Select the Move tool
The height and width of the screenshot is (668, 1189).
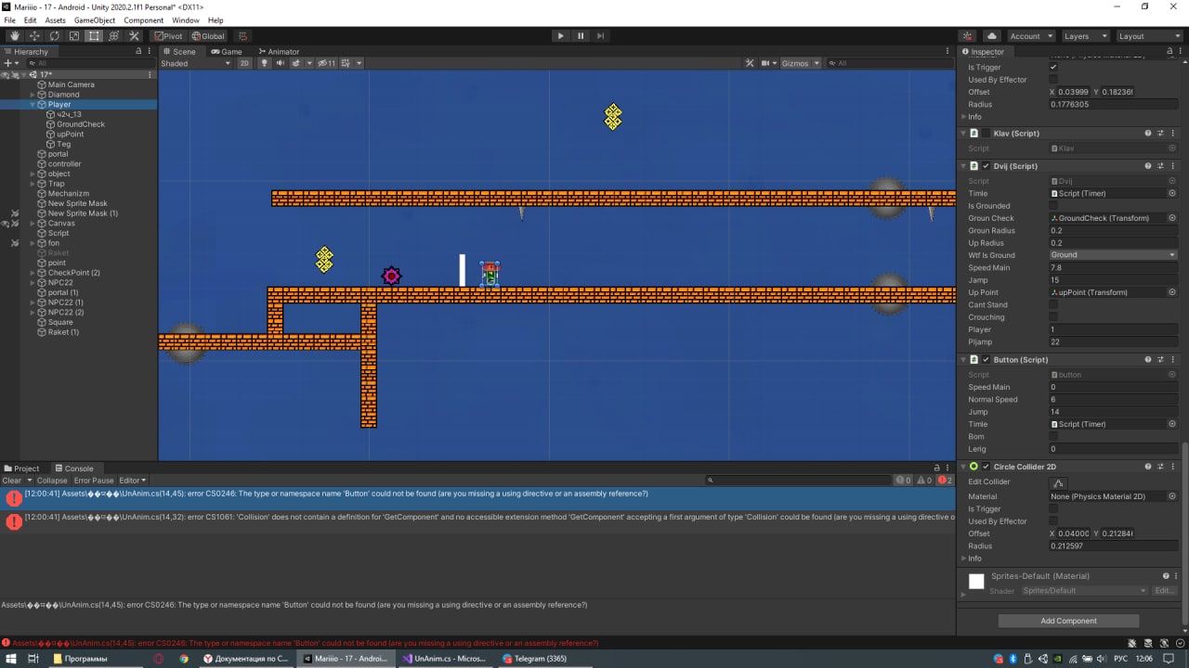[34, 36]
